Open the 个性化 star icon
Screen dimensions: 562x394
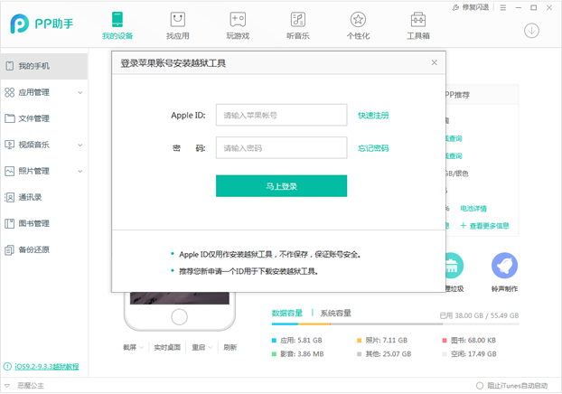coord(358,20)
